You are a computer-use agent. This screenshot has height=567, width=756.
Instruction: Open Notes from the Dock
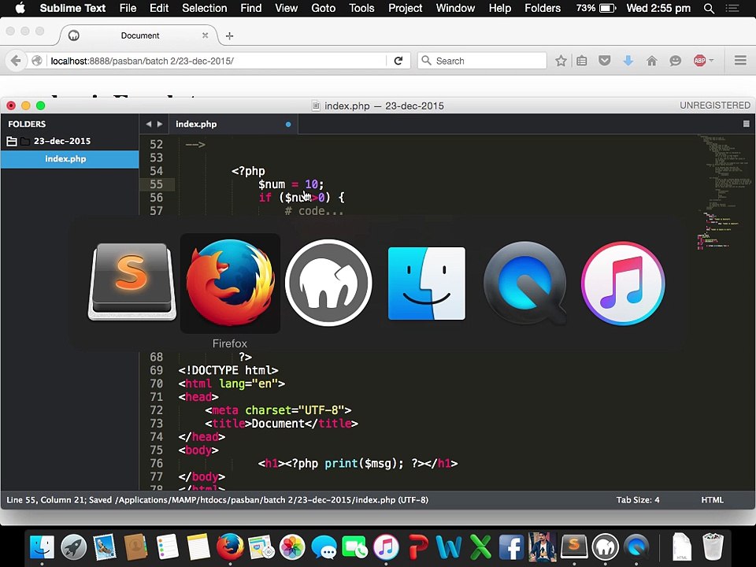(x=198, y=547)
